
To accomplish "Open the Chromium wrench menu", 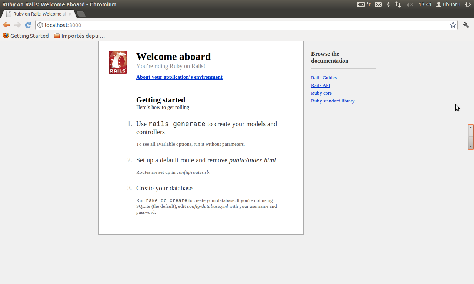I will (466, 25).
